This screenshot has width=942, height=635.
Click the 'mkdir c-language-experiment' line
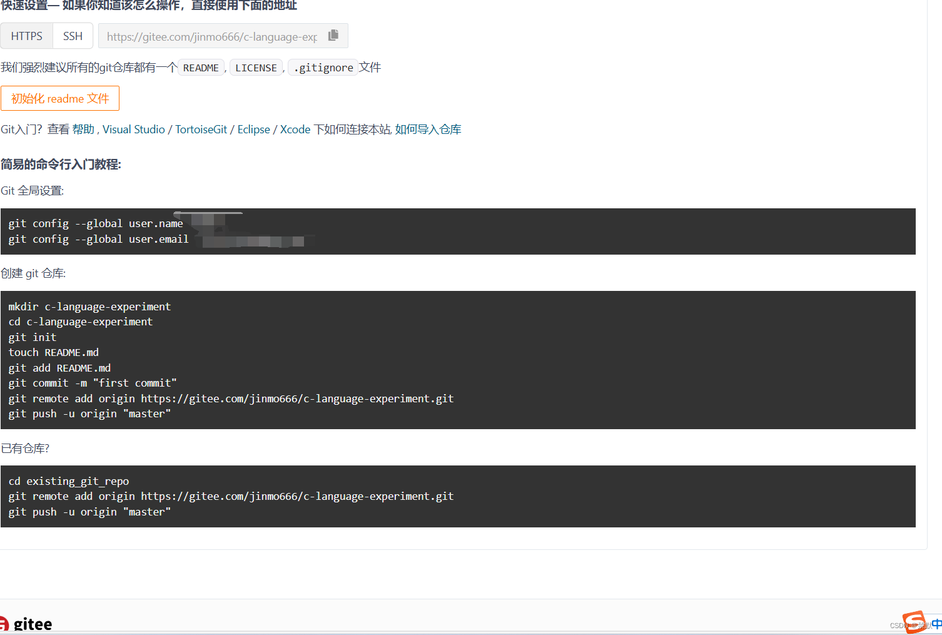point(89,307)
